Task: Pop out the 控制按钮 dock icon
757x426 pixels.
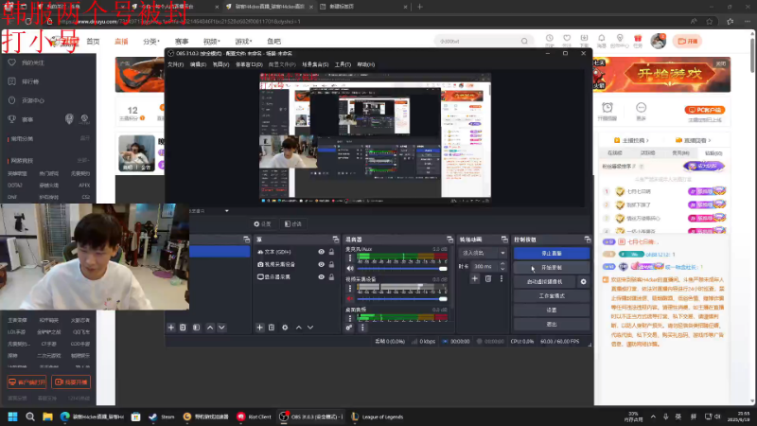Action: pyautogui.click(x=588, y=240)
